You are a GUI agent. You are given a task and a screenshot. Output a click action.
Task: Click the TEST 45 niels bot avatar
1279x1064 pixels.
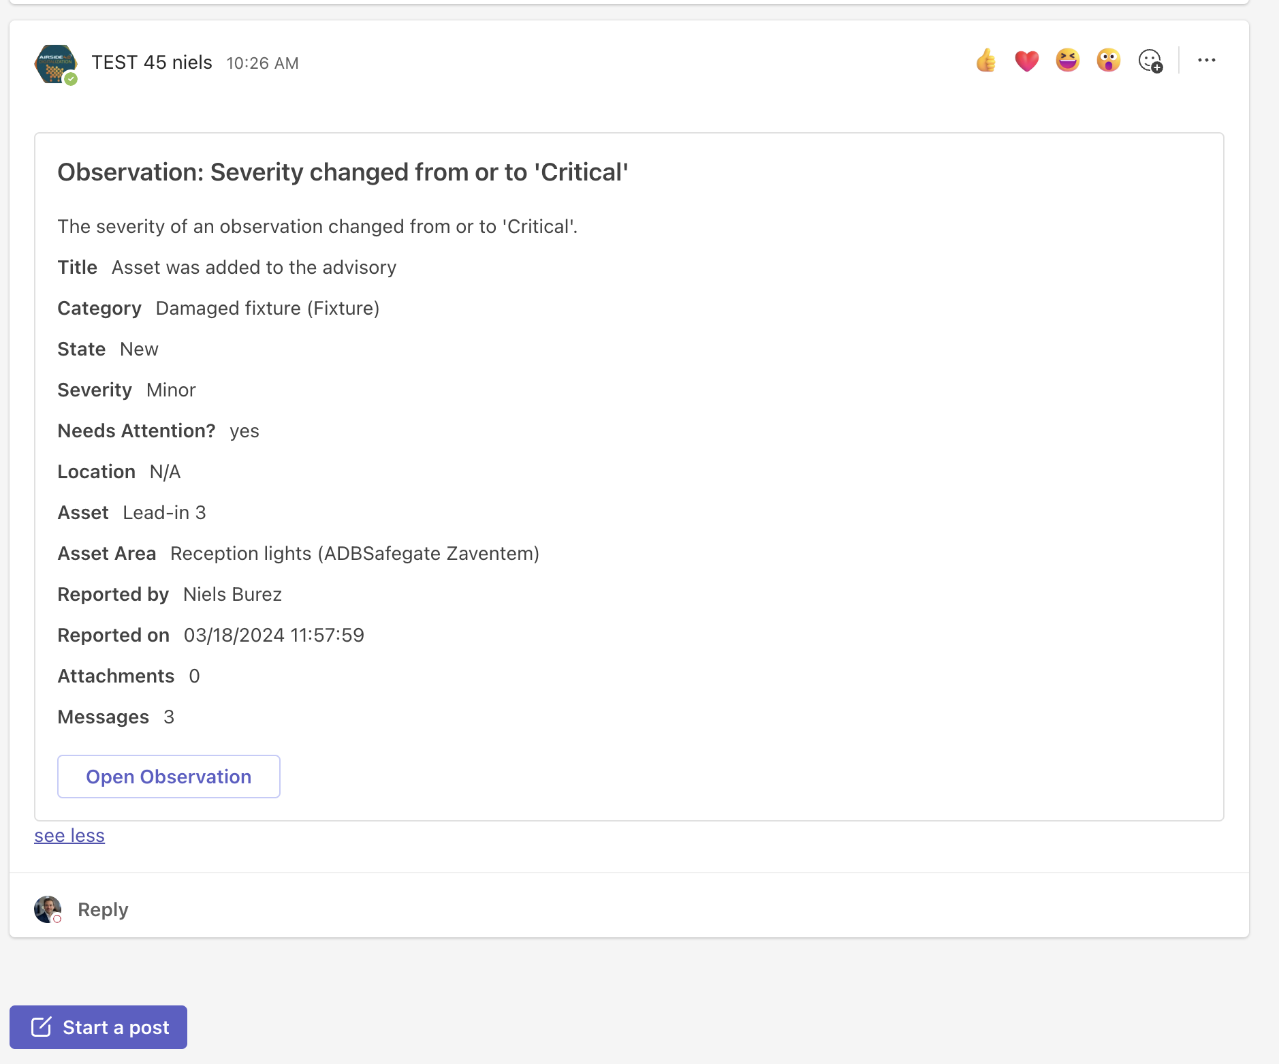click(x=54, y=63)
